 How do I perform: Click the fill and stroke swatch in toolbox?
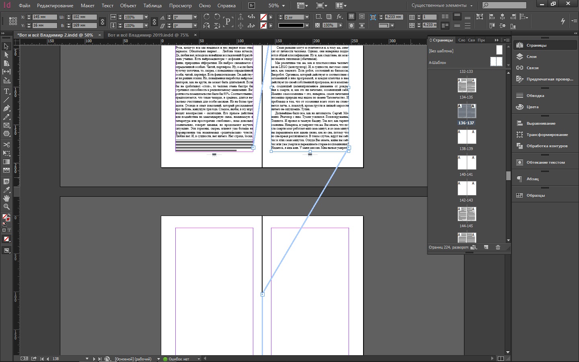6,218
